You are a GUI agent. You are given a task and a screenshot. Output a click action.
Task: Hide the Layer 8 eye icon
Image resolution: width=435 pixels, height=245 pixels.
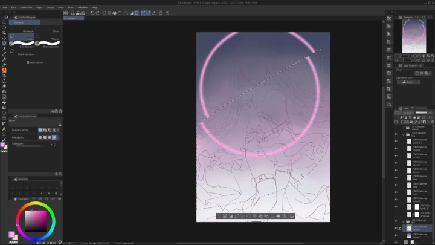point(396,149)
